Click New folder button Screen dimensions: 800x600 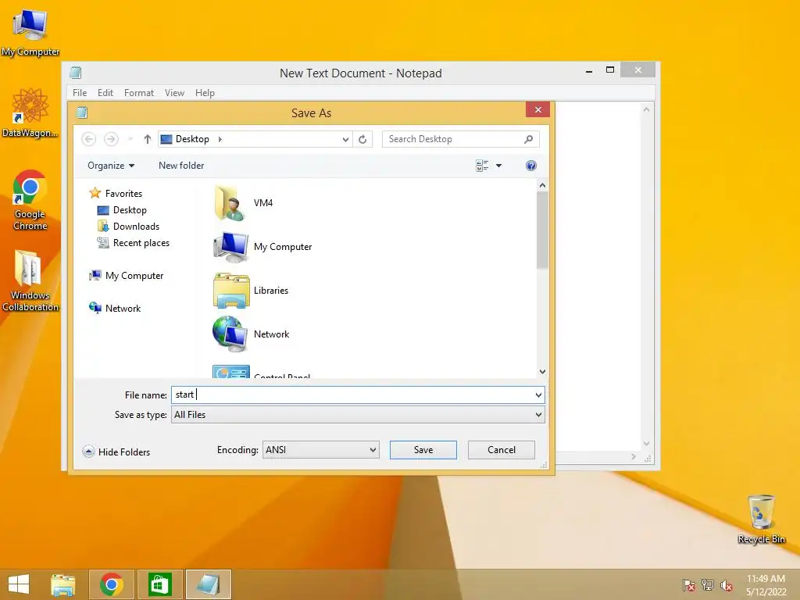181,166
